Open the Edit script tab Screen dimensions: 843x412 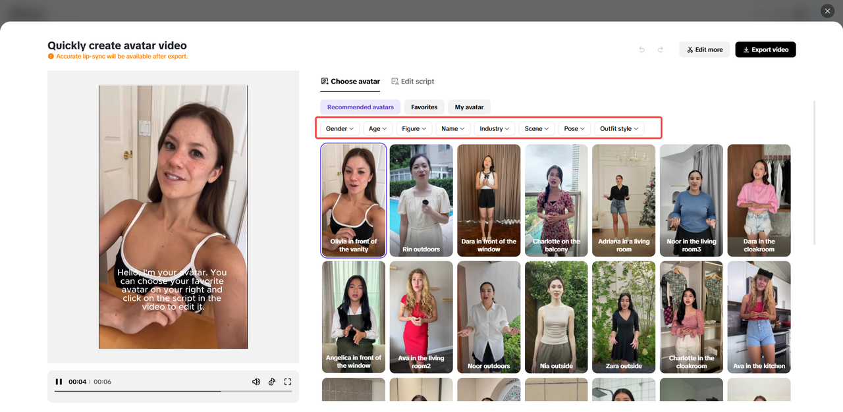pyautogui.click(x=413, y=82)
